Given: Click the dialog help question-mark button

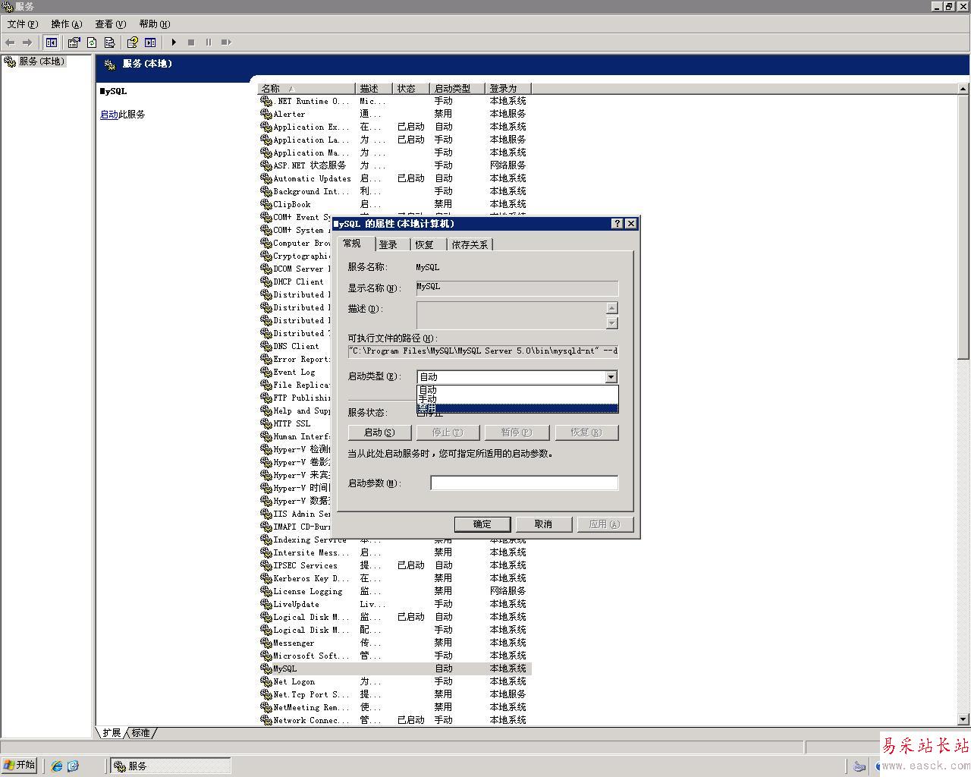Looking at the screenshot, I should 617,223.
